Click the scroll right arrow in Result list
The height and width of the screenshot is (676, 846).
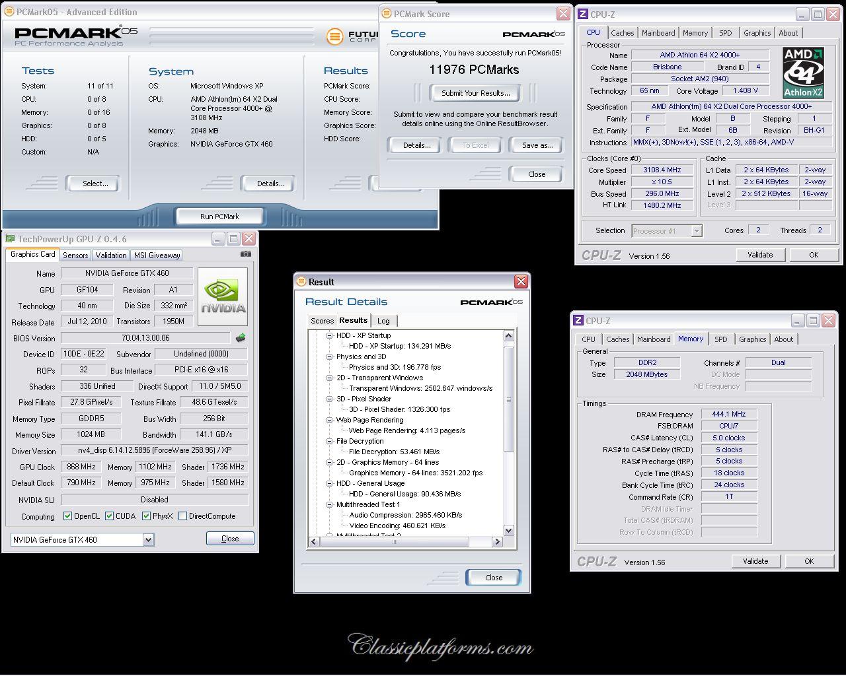click(497, 542)
